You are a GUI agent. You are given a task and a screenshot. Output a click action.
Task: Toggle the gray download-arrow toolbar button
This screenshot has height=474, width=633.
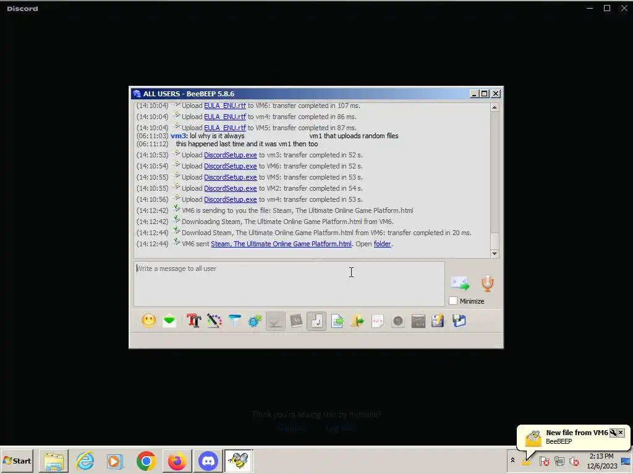click(x=275, y=321)
